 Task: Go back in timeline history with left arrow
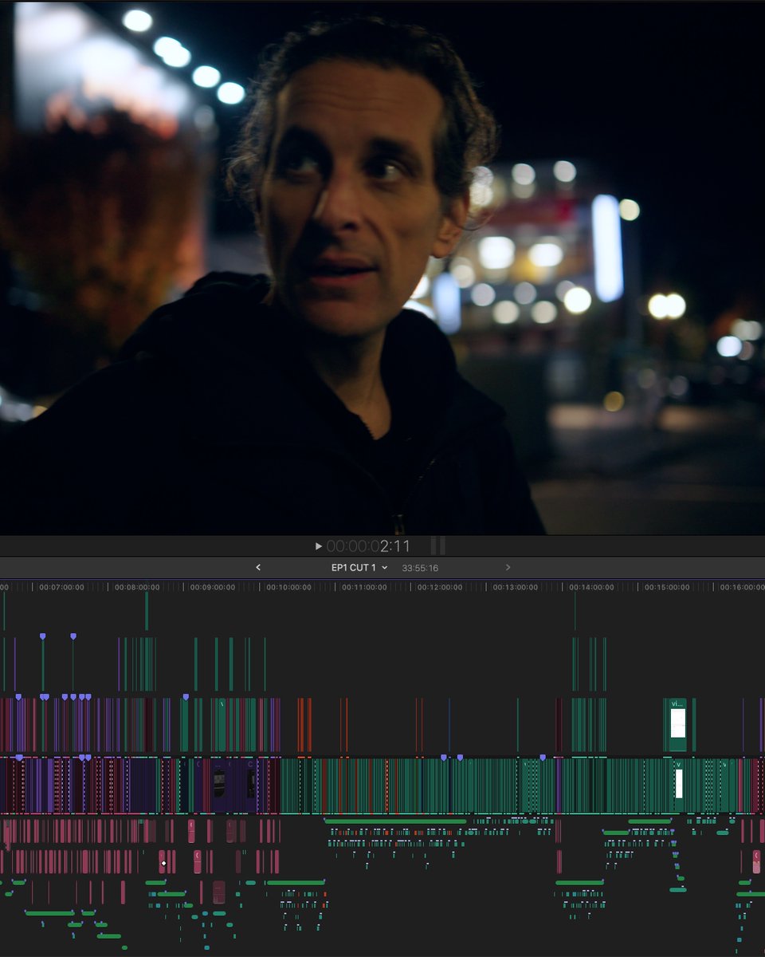coord(257,568)
